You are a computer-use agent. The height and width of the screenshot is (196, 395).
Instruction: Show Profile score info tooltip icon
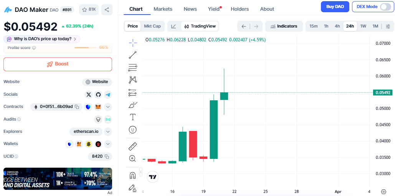click(x=34, y=48)
